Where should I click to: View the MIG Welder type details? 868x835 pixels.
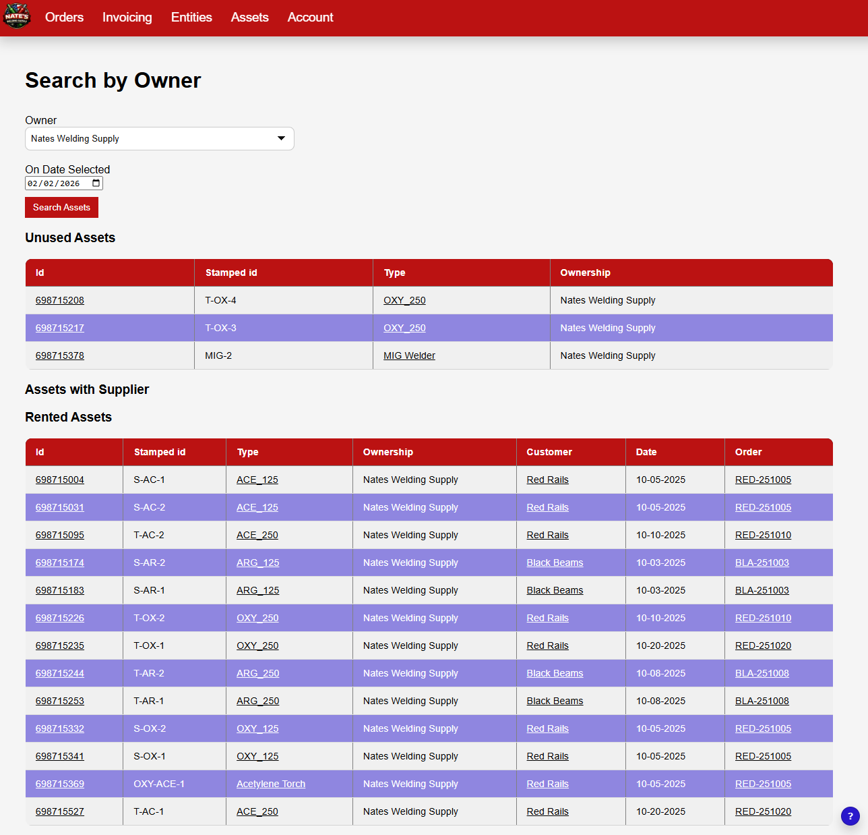pyautogui.click(x=409, y=355)
